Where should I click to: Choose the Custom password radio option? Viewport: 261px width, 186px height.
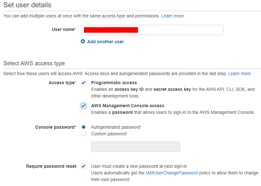pos(84,134)
